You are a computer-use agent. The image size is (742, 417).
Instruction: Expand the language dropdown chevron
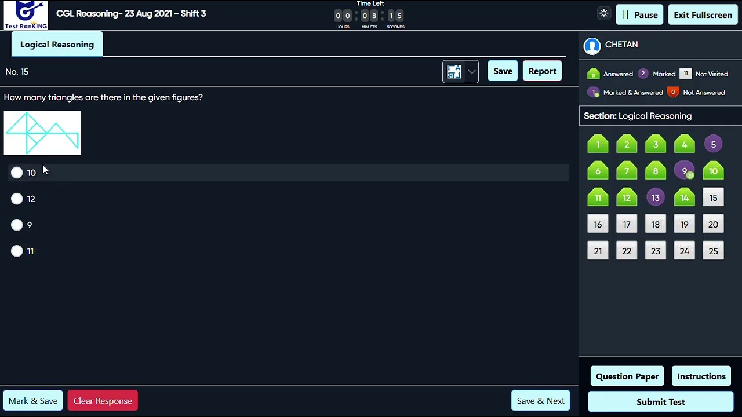[471, 72]
